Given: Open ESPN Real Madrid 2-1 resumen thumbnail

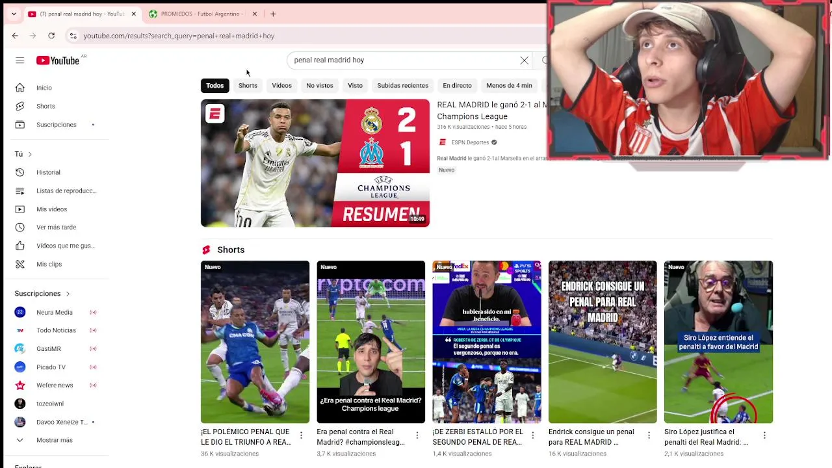Looking at the screenshot, I should (315, 163).
